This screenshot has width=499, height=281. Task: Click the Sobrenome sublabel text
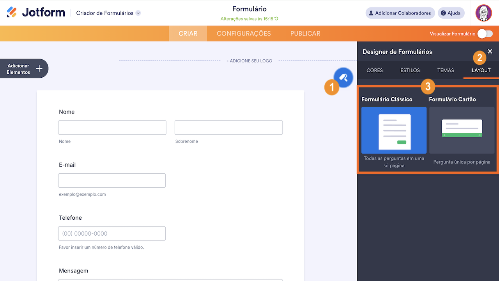point(187,141)
